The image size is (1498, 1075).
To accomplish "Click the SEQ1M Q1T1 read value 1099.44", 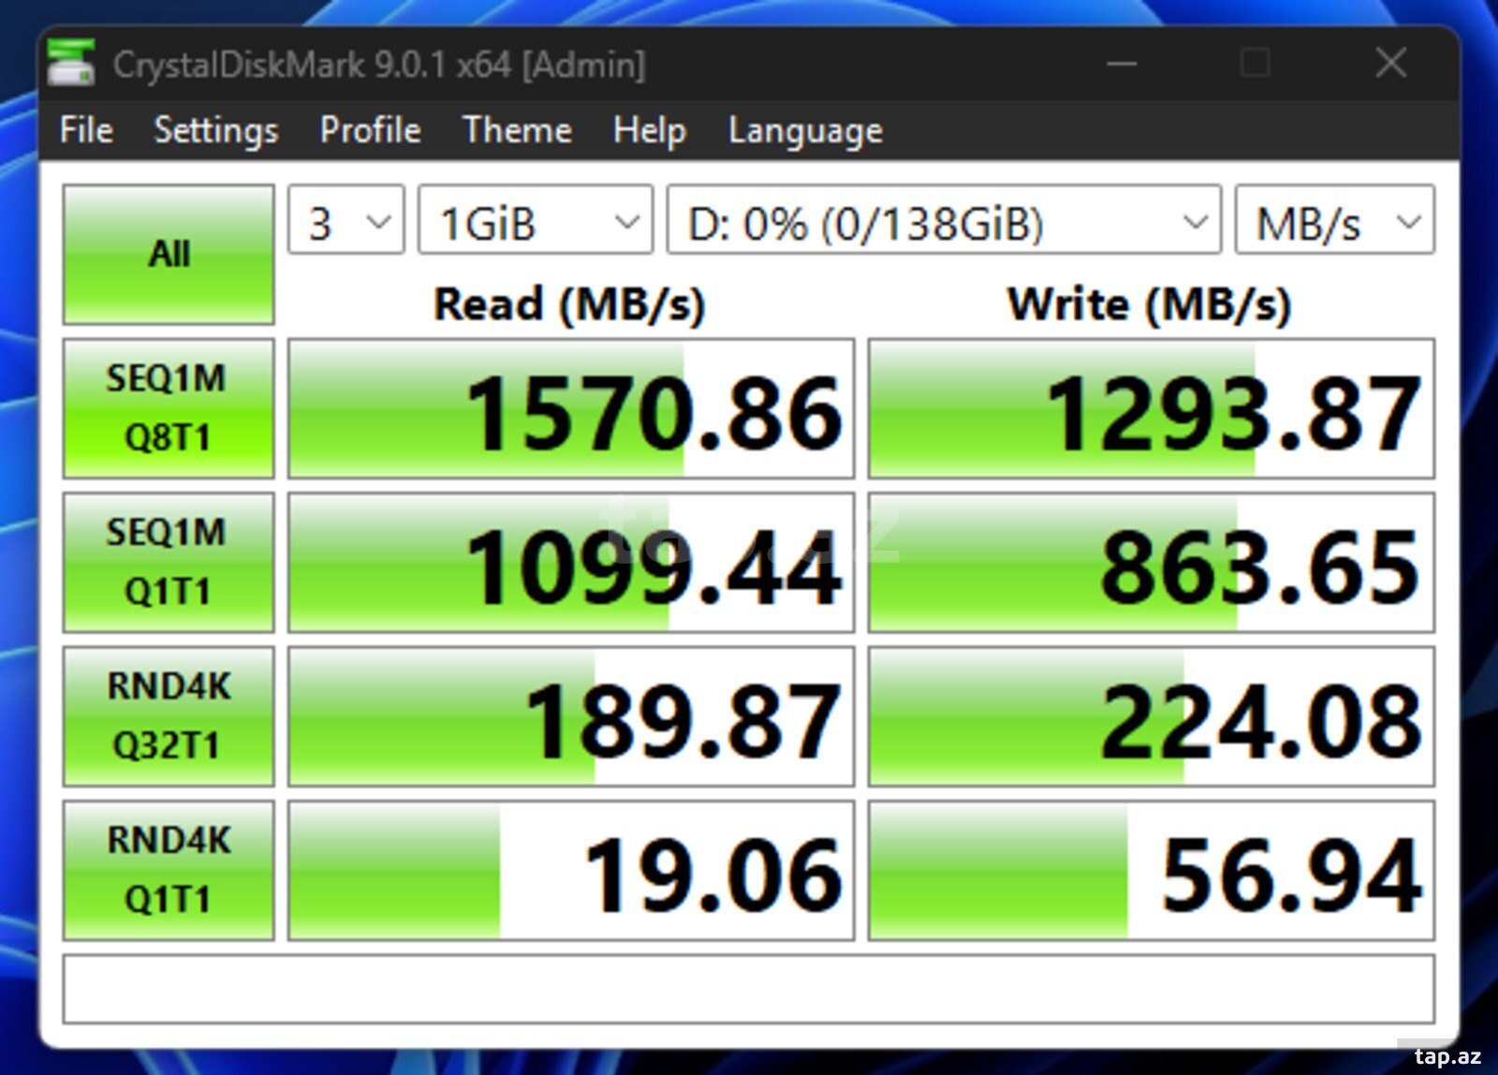I will tap(571, 562).
